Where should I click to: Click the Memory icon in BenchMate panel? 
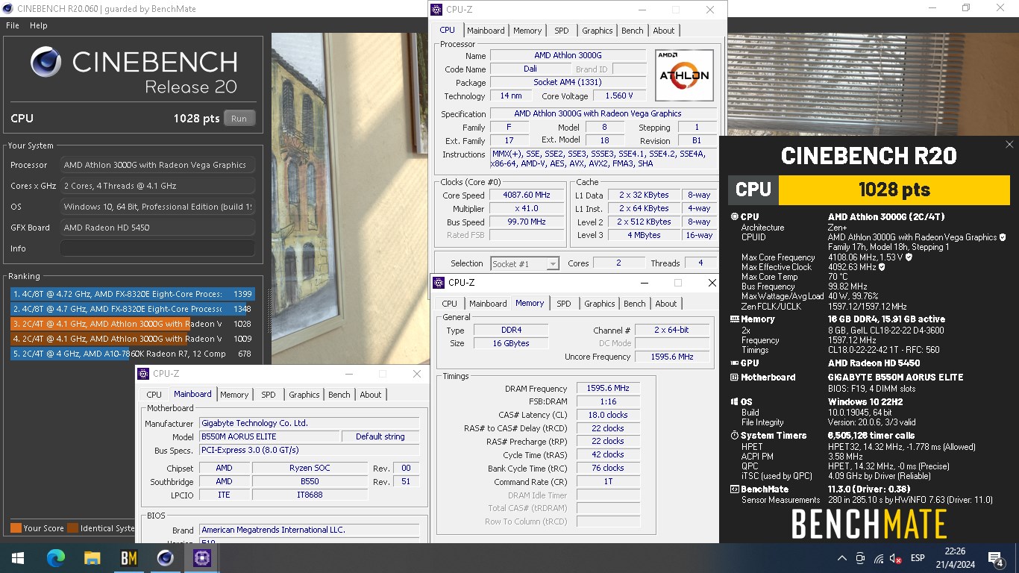pos(734,319)
